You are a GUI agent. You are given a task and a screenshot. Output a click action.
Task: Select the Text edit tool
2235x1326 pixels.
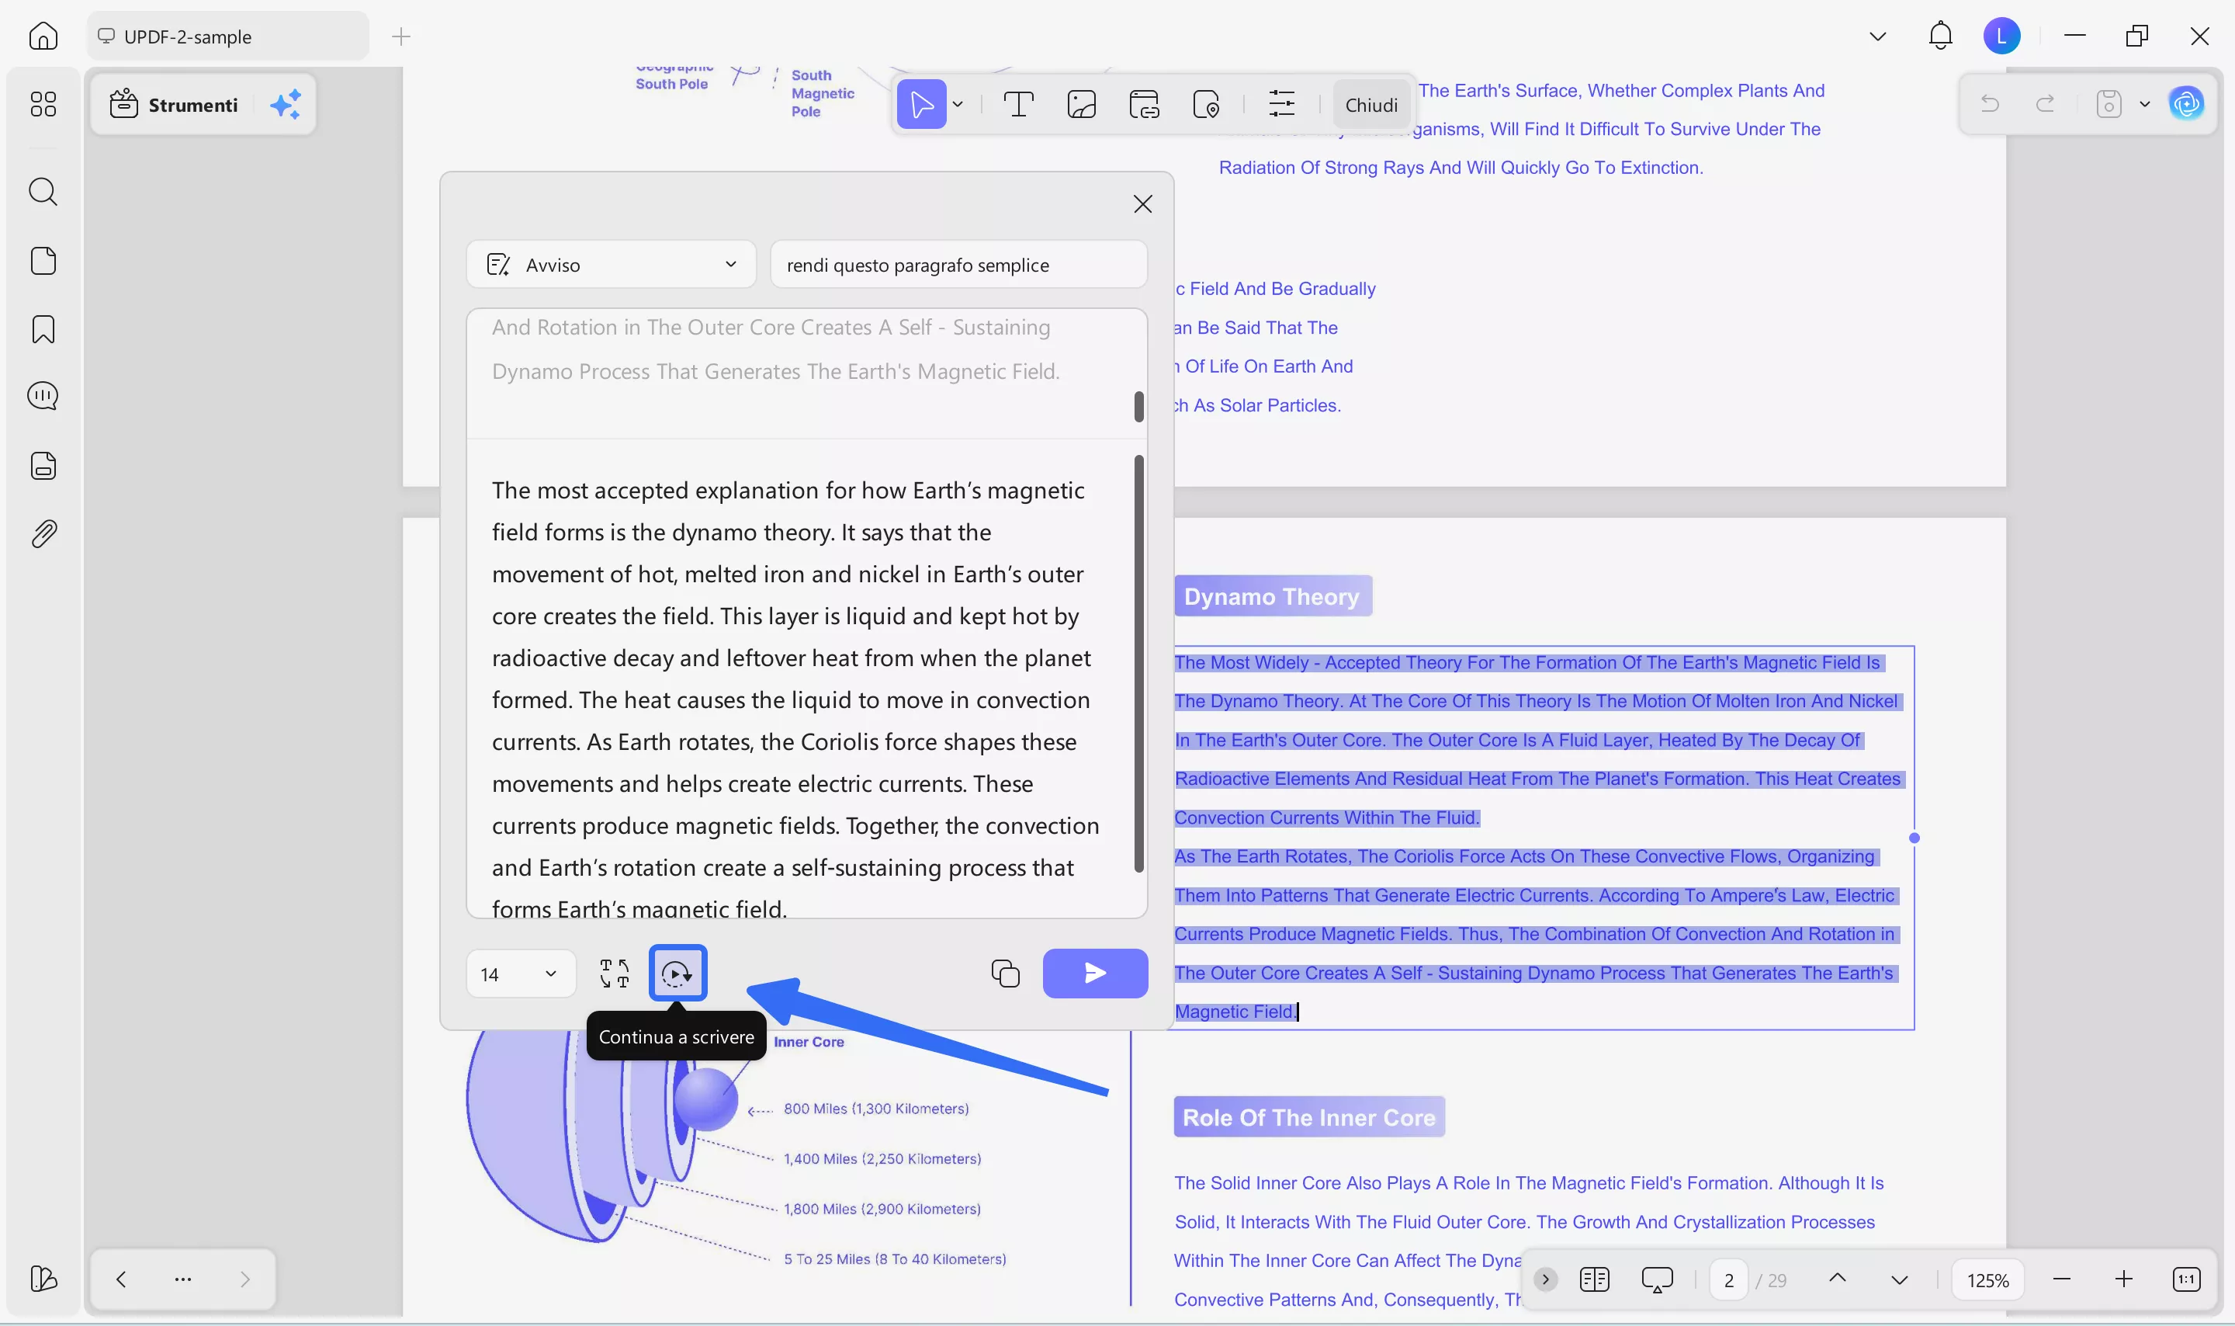pyautogui.click(x=1018, y=105)
